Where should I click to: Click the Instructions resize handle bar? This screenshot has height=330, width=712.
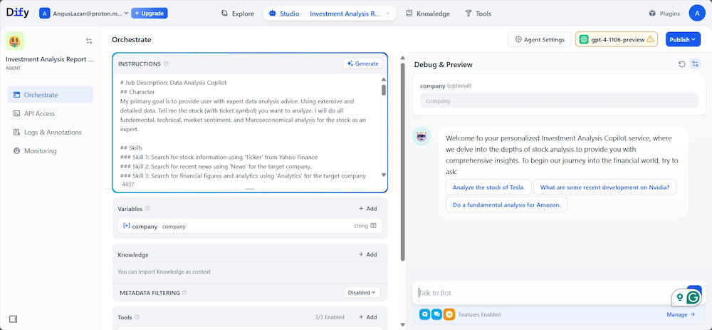pos(250,189)
